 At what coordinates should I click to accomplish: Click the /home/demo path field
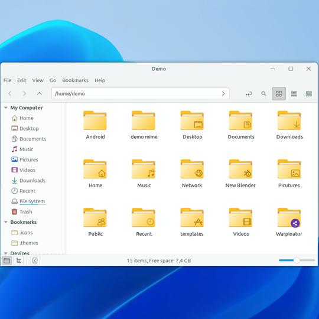click(x=141, y=93)
